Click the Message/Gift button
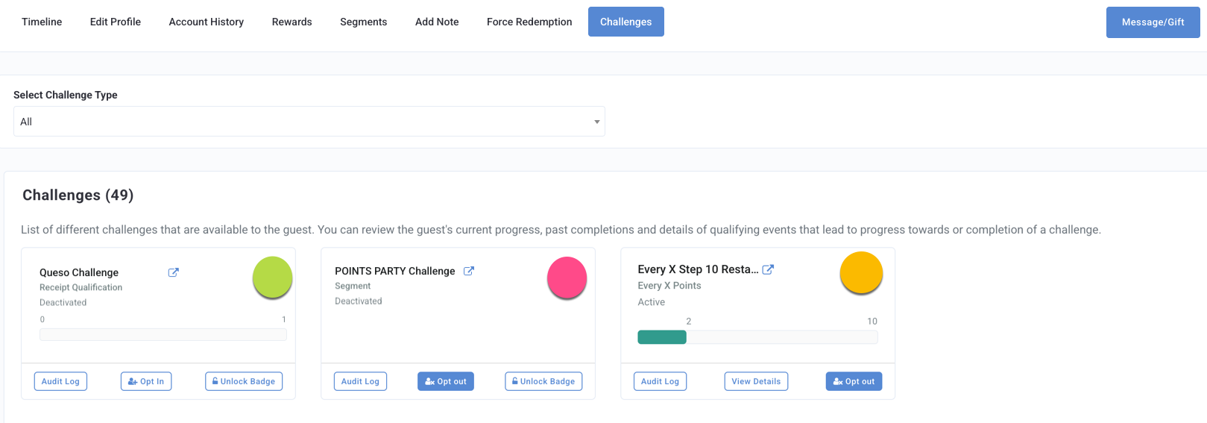Screen dimensions: 1207x423 coord(1153,22)
